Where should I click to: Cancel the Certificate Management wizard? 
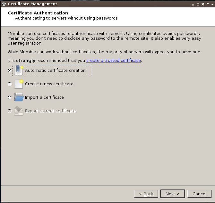[199, 194]
